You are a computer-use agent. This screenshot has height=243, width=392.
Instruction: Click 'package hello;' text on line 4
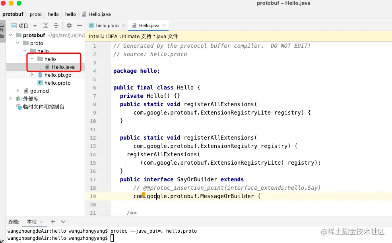pyautogui.click(x=136, y=71)
